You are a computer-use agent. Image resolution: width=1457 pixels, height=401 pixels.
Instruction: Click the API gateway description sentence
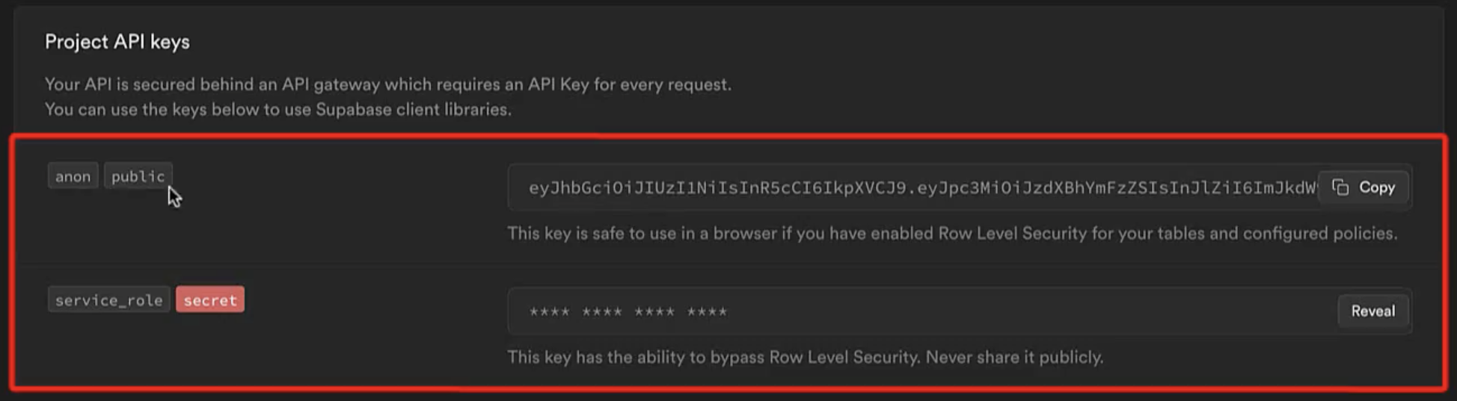(x=388, y=84)
